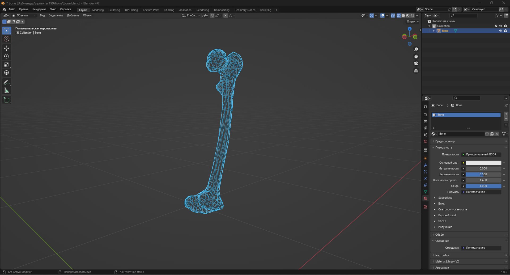Open the World properties tab
The width and height of the screenshot is (510, 275).
pyautogui.click(x=425, y=142)
